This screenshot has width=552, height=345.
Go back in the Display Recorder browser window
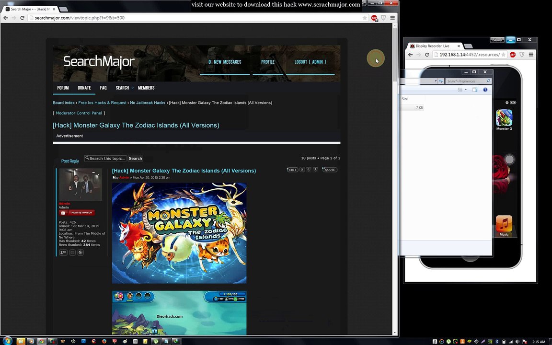411,55
